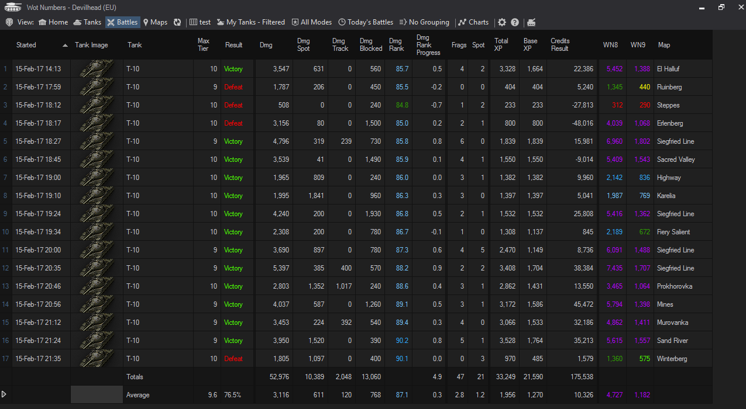Open Today's Battles time filter
The width and height of the screenshot is (746, 409).
(x=366, y=22)
